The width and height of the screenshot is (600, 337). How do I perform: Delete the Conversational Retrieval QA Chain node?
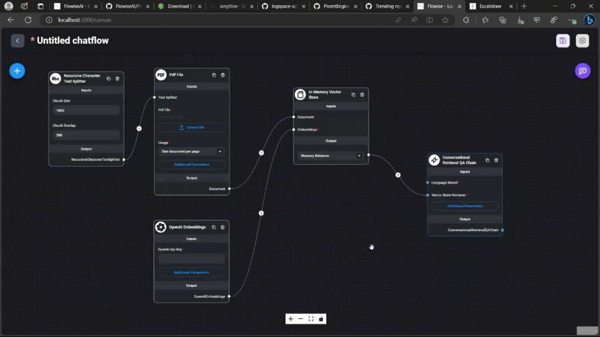click(x=496, y=160)
